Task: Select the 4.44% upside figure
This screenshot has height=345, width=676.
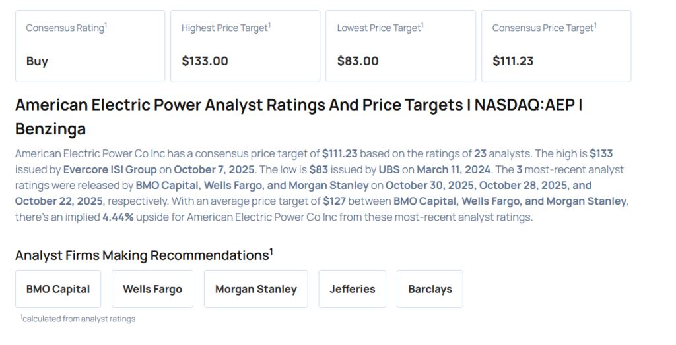Action: click(118, 217)
